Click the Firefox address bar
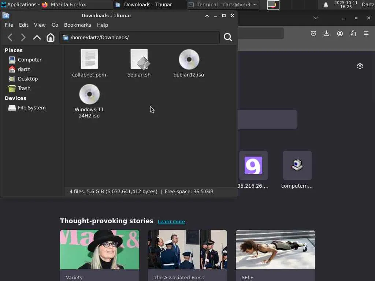375x281 pixels. coord(261,33)
